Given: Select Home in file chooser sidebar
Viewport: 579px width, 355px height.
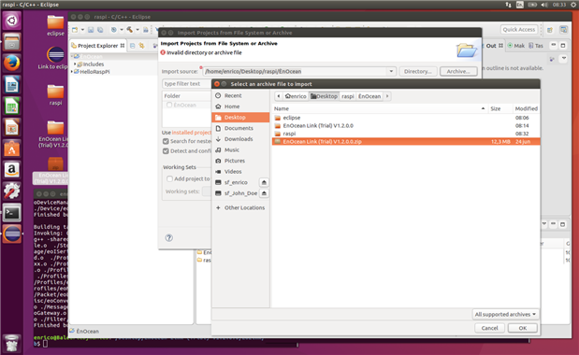Looking at the screenshot, I should (x=240, y=106).
